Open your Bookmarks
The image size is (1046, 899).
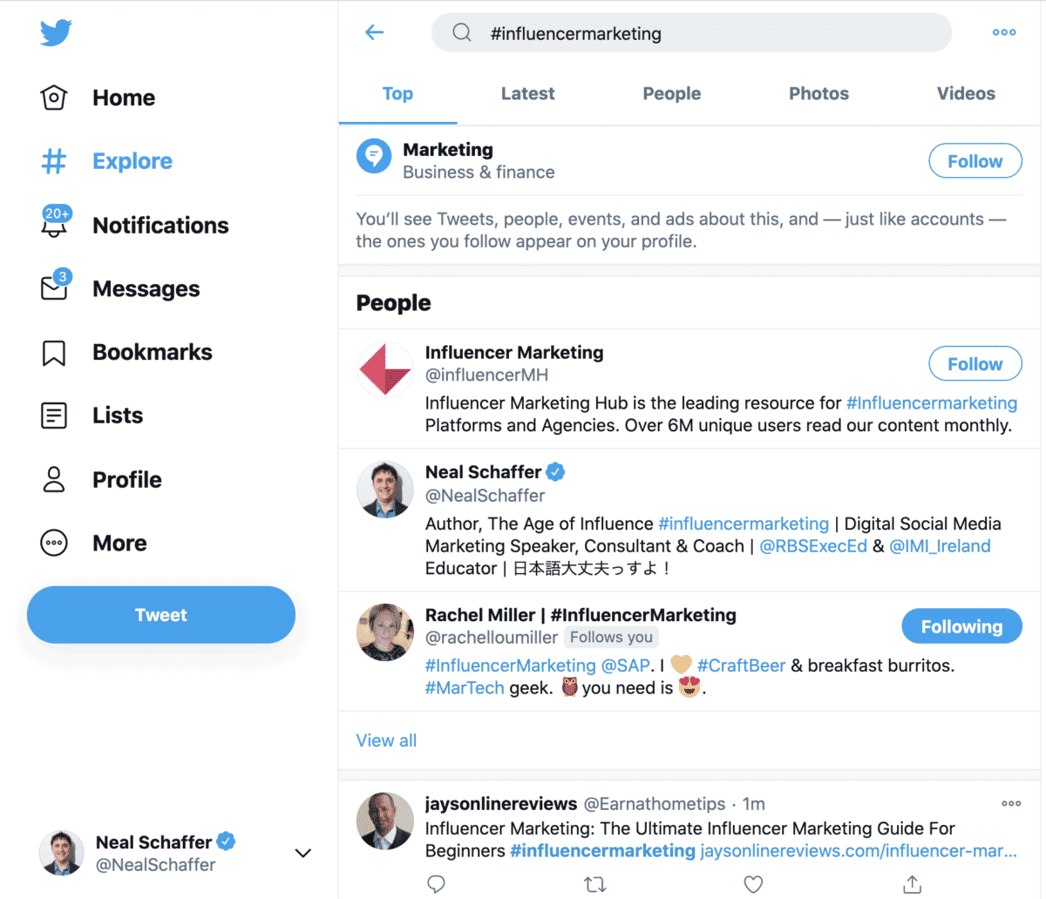pos(152,352)
